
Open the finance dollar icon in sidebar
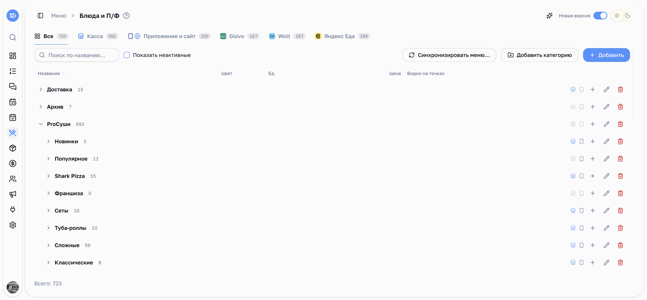click(x=13, y=163)
